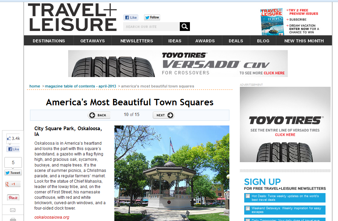Viewport: 338px width, 221px height.
Task: Open the Destinations menu
Action: (49, 41)
